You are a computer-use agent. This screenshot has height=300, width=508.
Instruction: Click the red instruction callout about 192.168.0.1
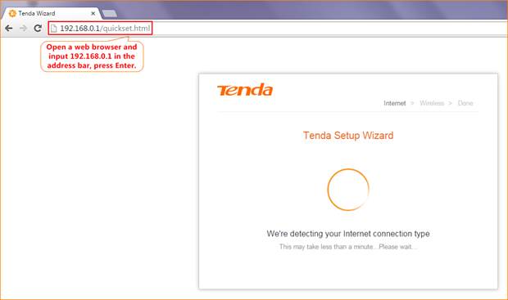pos(92,56)
